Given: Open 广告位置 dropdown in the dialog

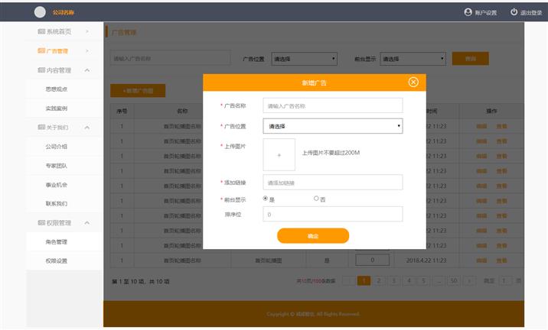Looking at the screenshot, I should click(332, 126).
